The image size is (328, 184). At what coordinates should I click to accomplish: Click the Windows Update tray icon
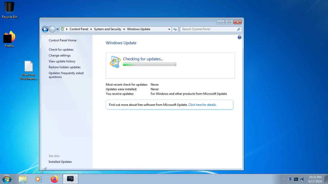[302, 179]
